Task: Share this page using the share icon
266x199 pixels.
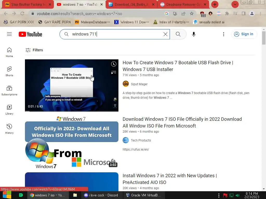Action: point(183,13)
